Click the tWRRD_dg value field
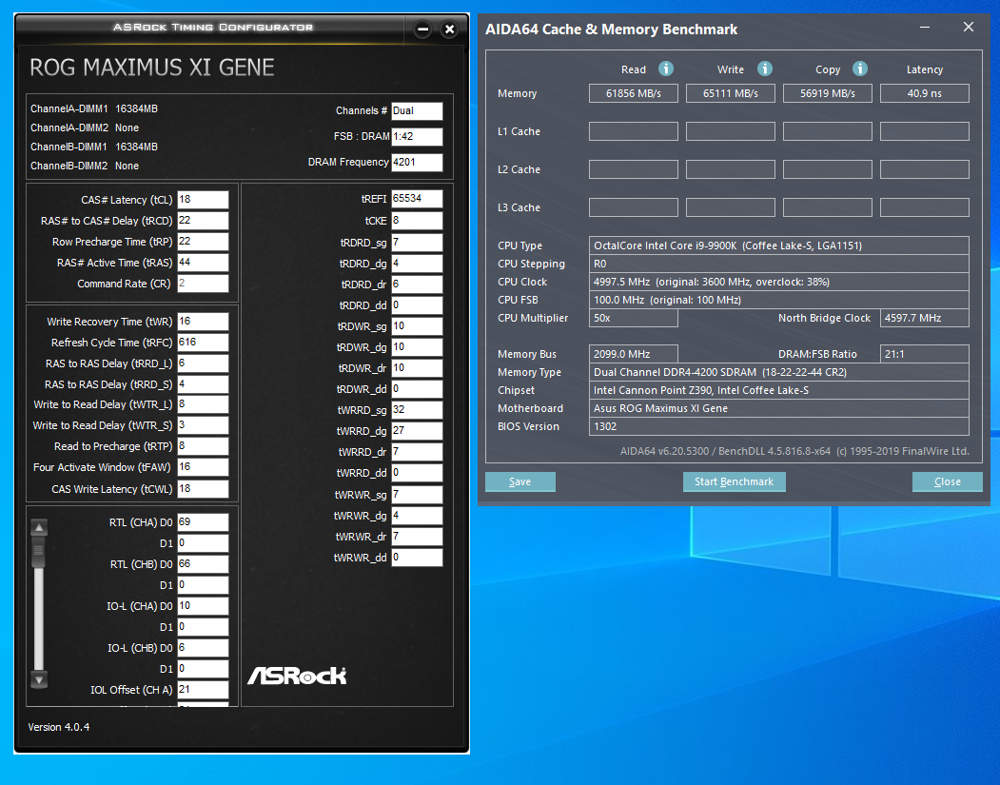 point(417,431)
